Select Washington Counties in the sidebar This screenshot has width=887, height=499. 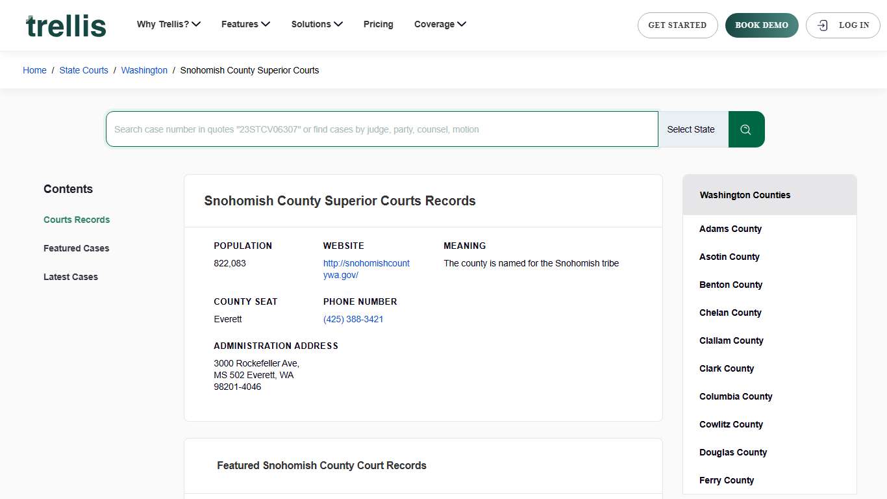coord(744,195)
